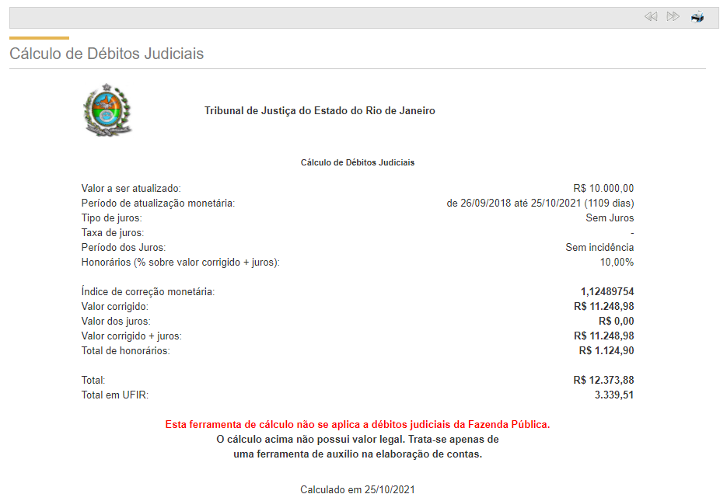Click the page heading Cálculo de Débitos Judiciais

pos(107,54)
